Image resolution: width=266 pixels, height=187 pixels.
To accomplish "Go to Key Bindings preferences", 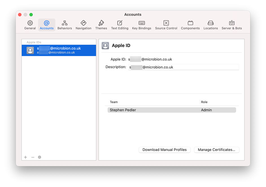I will coord(141,25).
